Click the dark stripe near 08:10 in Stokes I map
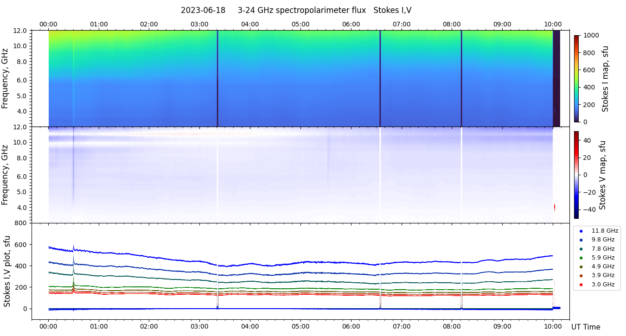The width and height of the screenshot is (626, 336). [x=461, y=78]
